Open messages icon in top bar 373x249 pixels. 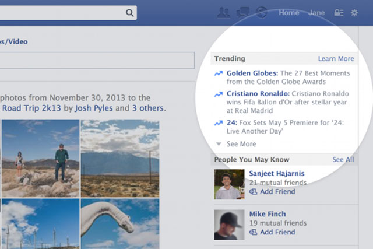(x=243, y=12)
